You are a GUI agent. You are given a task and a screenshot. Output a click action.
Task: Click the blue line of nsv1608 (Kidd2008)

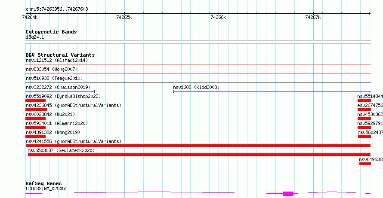pos(272,91)
